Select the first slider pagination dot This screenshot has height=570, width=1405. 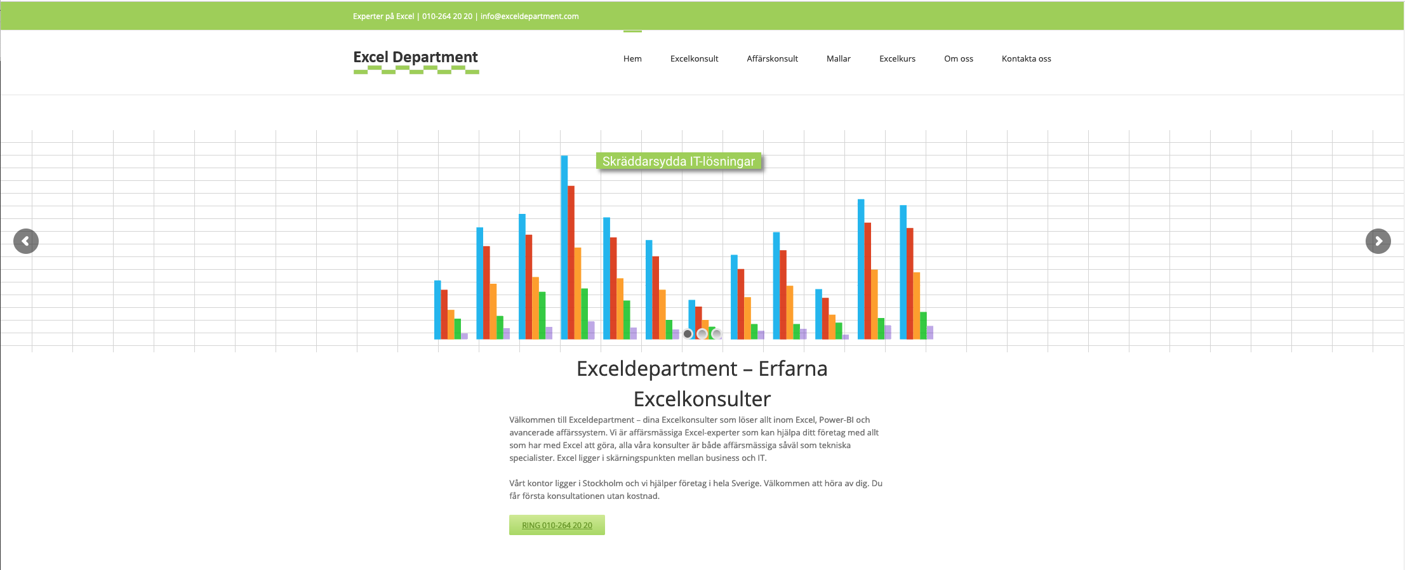688,334
